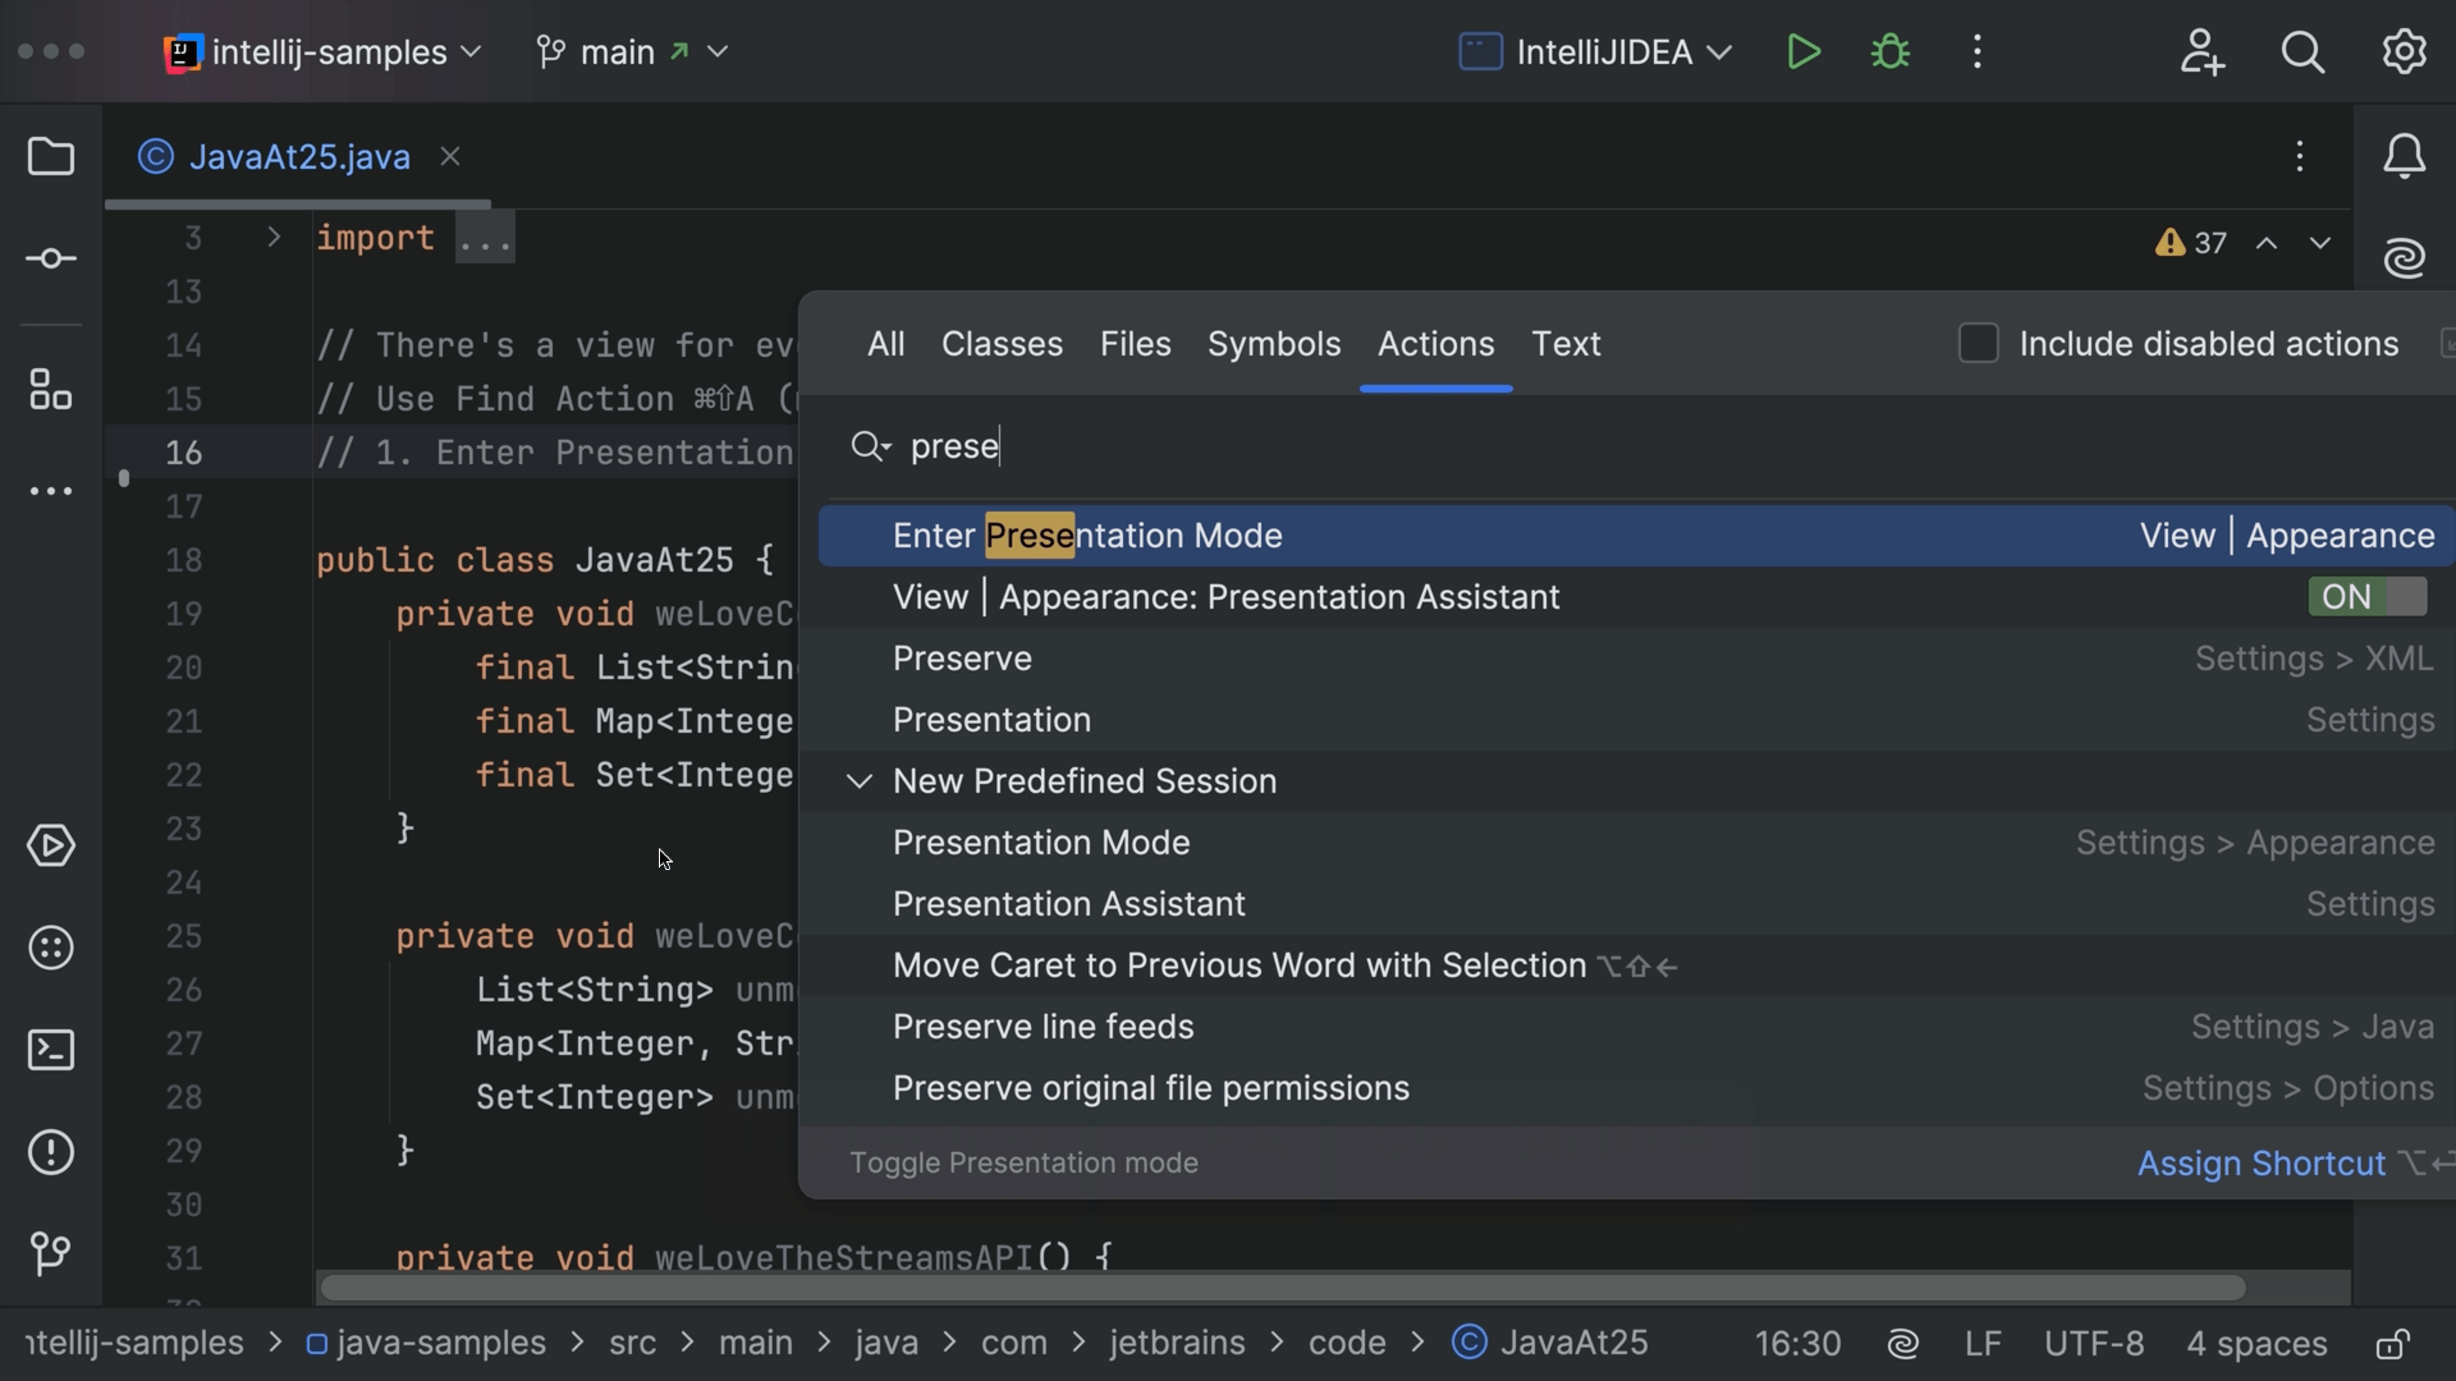
Task: Select Enter Presentation Mode action
Action: 1086,534
